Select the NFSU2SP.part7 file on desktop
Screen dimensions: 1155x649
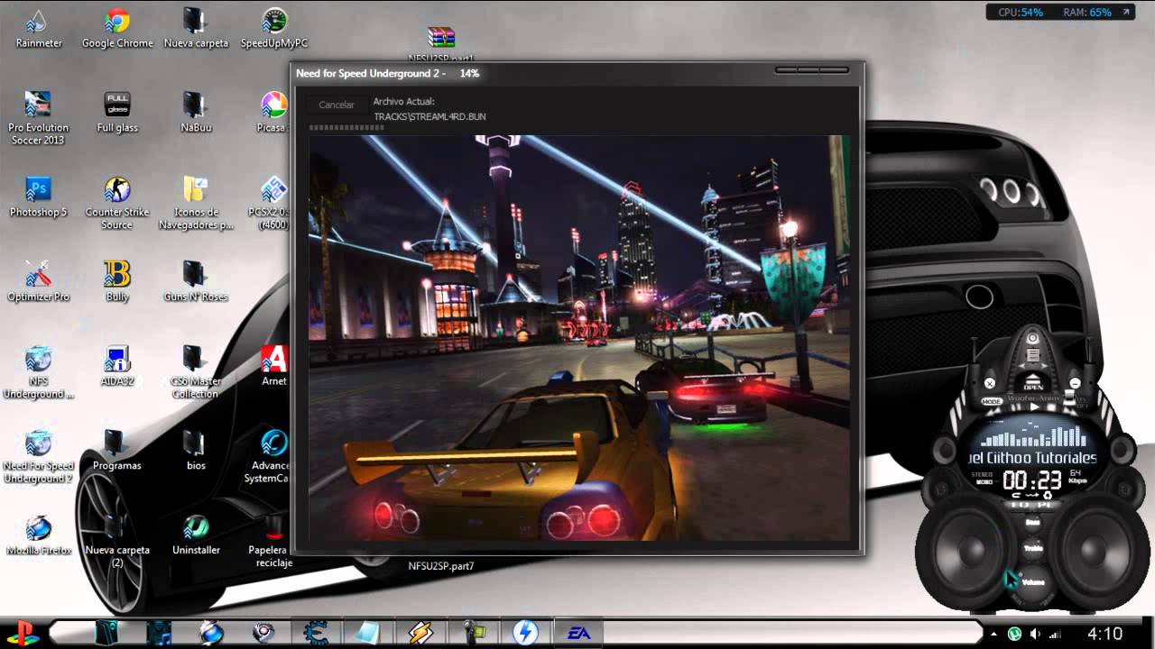pyautogui.click(x=441, y=566)
